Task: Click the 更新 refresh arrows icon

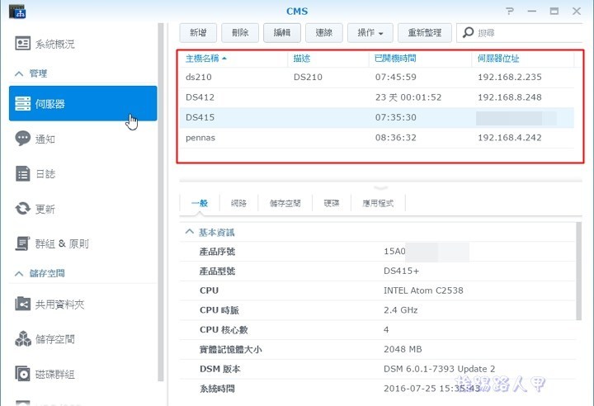Action: pos(23,209)
